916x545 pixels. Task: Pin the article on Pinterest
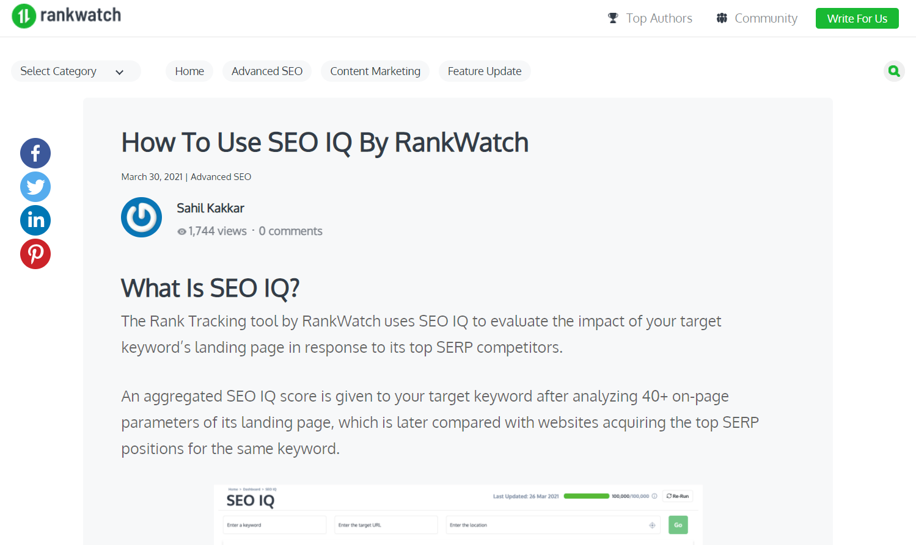[35, 254]
